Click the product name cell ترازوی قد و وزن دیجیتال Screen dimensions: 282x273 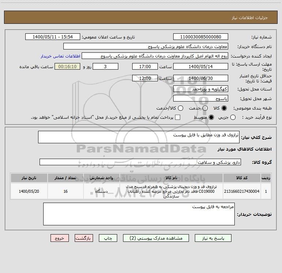point(171,191)
